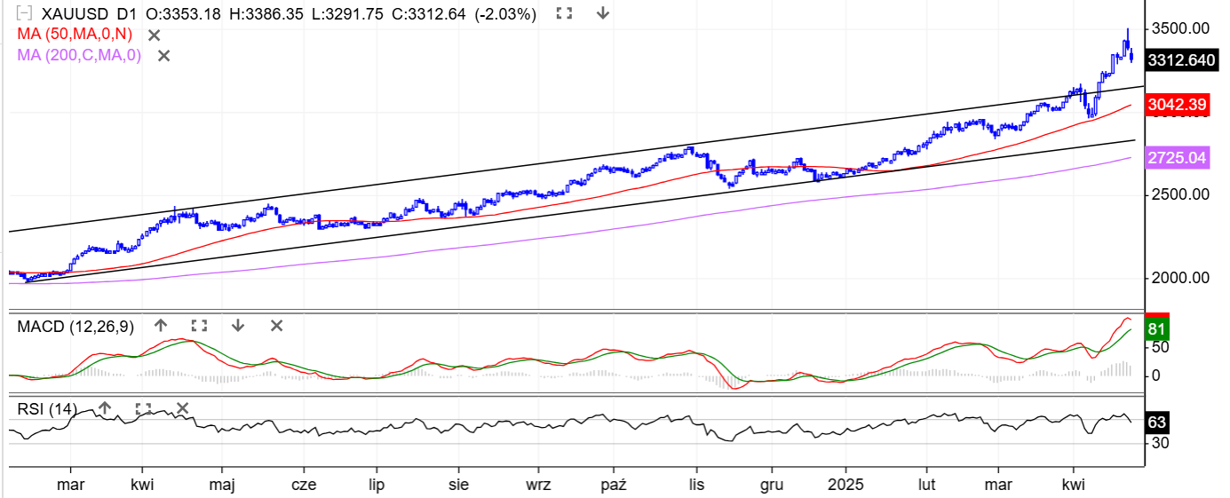The image size is (1230, 498).
Task: Close the MACD indicator pane
Action: pos(276,326)
